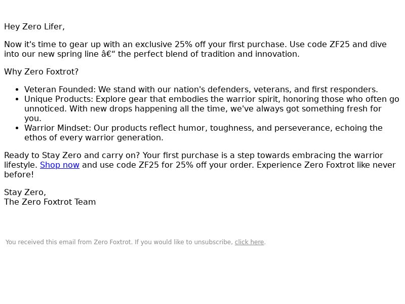Open the "Shop now" link
Viewport: 405px width, 304px height.
[60, 165]
